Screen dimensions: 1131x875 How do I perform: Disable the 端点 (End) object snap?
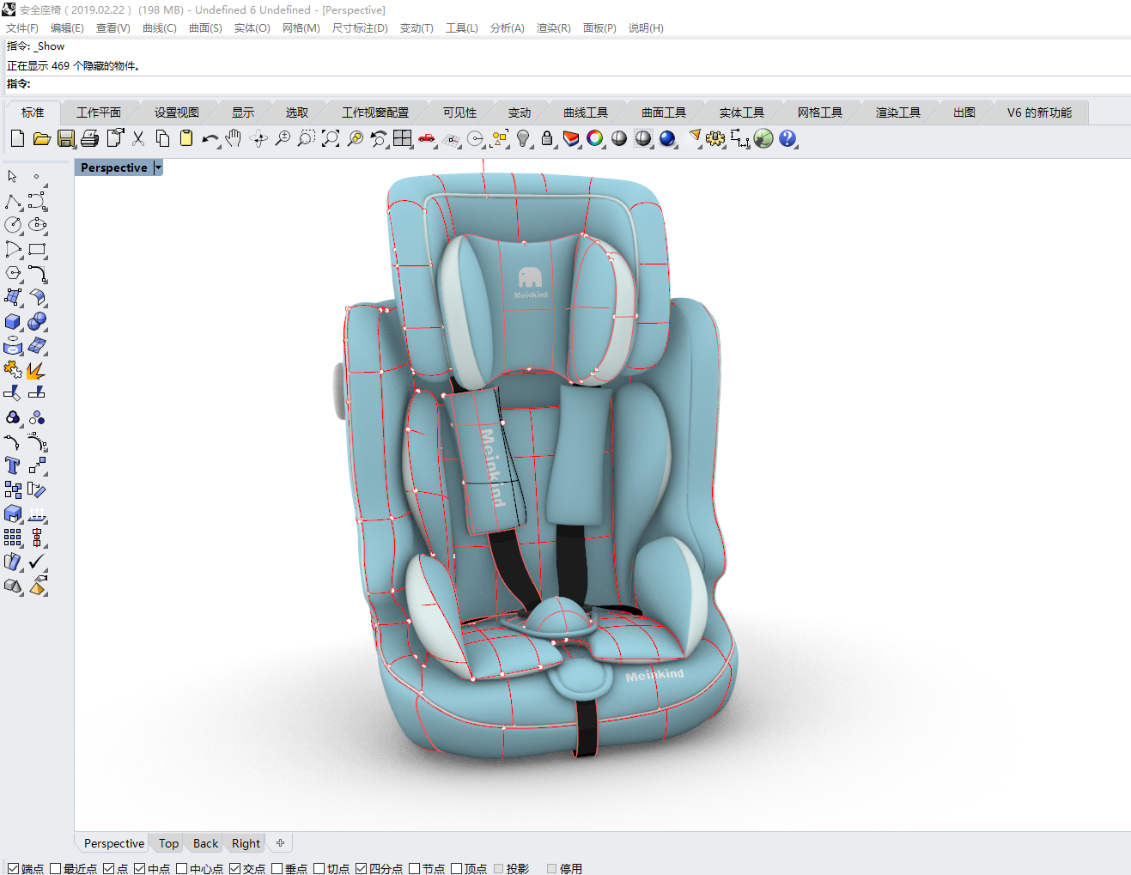(13, 868)
